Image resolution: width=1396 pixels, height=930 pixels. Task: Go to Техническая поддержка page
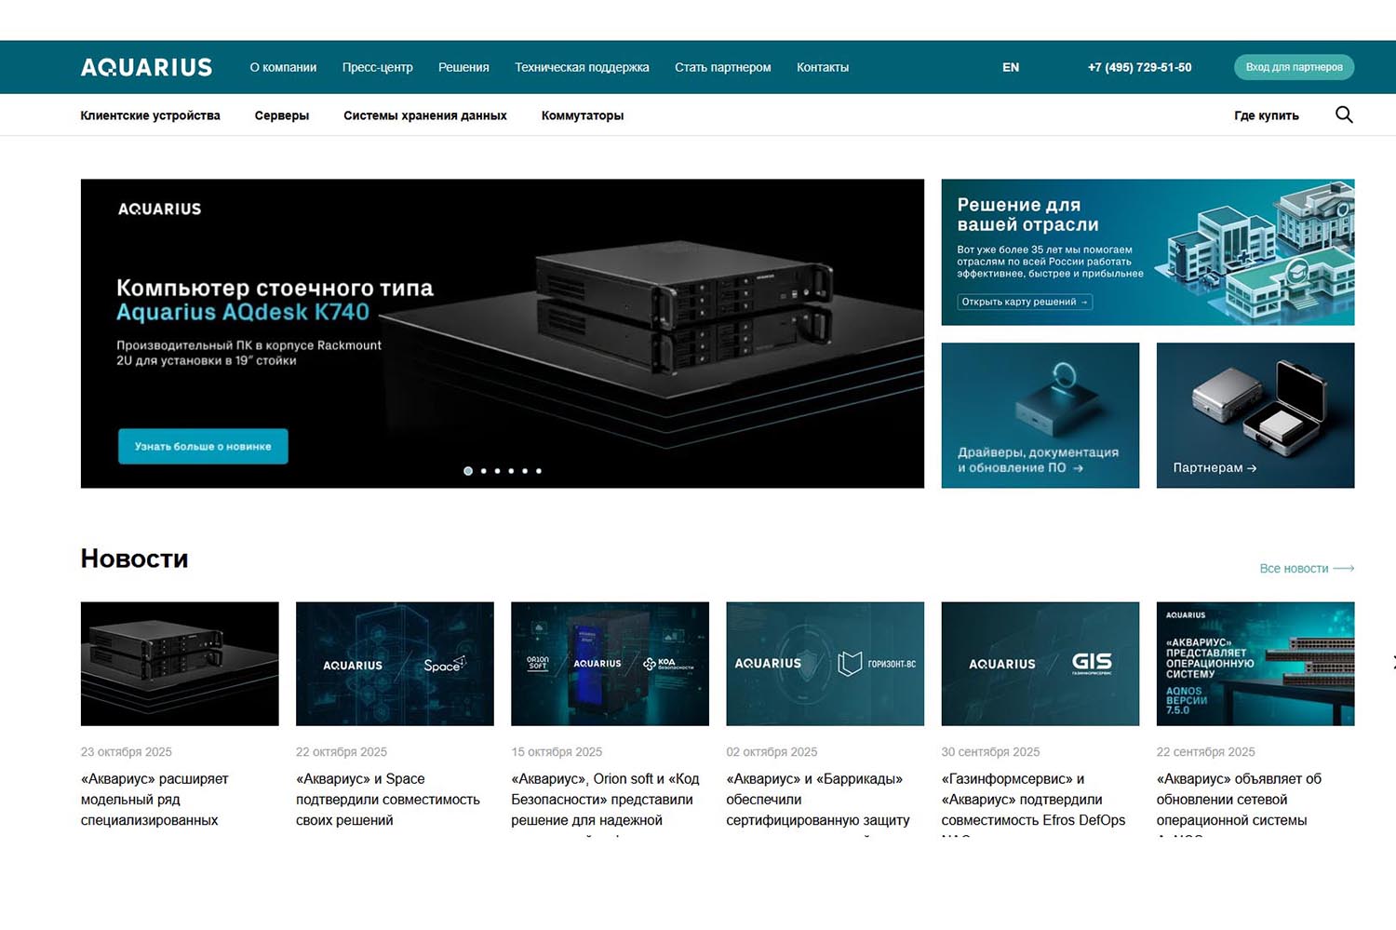(x=582, y=67)
